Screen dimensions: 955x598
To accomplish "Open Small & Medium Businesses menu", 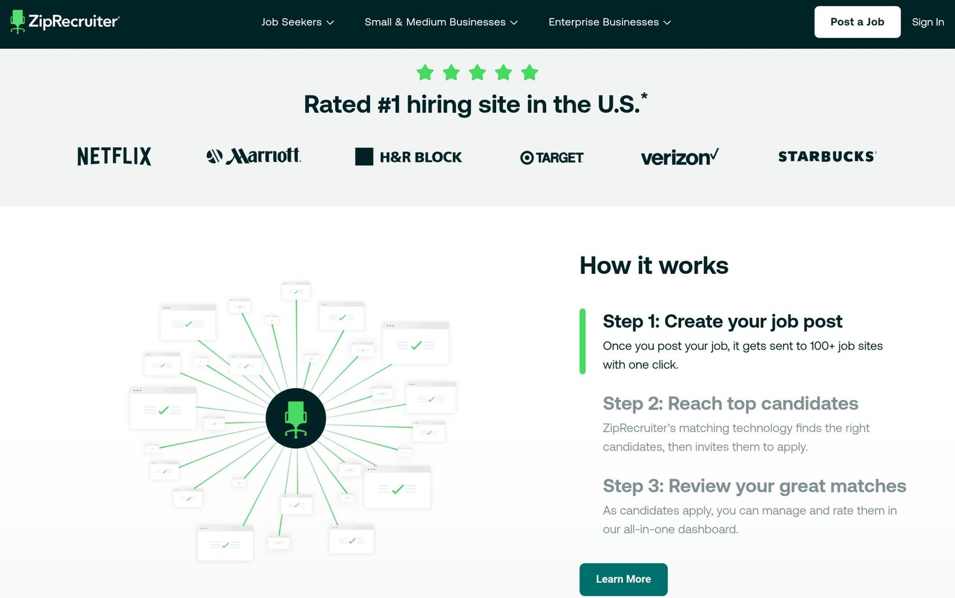I will (x=441, y=22).
